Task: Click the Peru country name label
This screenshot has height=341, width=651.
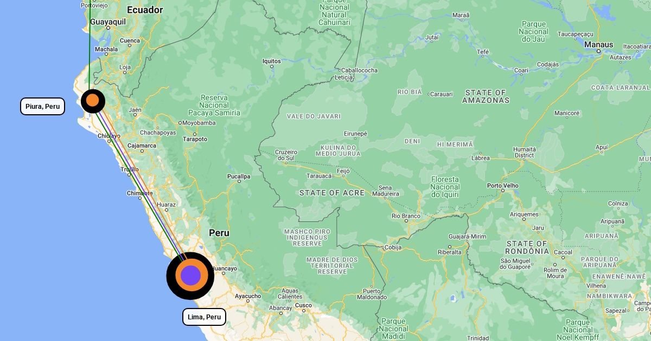Action: pos(219,233)
